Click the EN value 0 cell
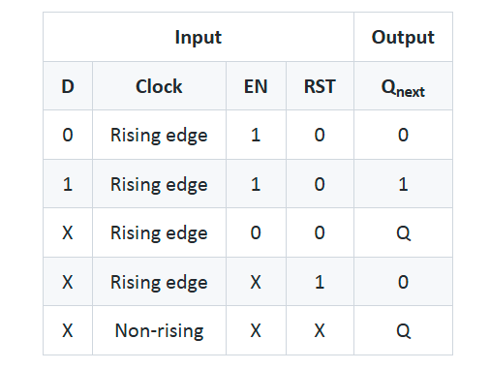The width and height of the screenshot is (490, 370). [256, 232]
